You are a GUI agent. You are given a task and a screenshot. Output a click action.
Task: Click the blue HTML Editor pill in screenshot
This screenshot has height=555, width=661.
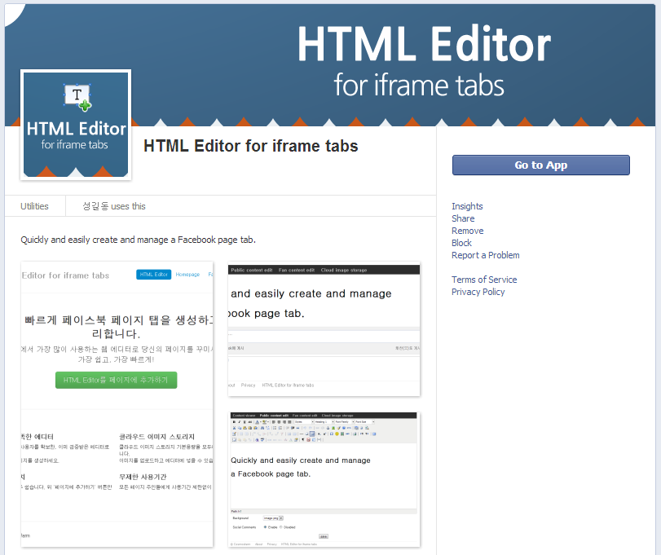tap(153, 275)
